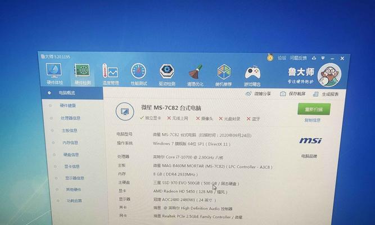Click the MSI brand logo
Screen dimensions: 375x225
click(310, 141)
